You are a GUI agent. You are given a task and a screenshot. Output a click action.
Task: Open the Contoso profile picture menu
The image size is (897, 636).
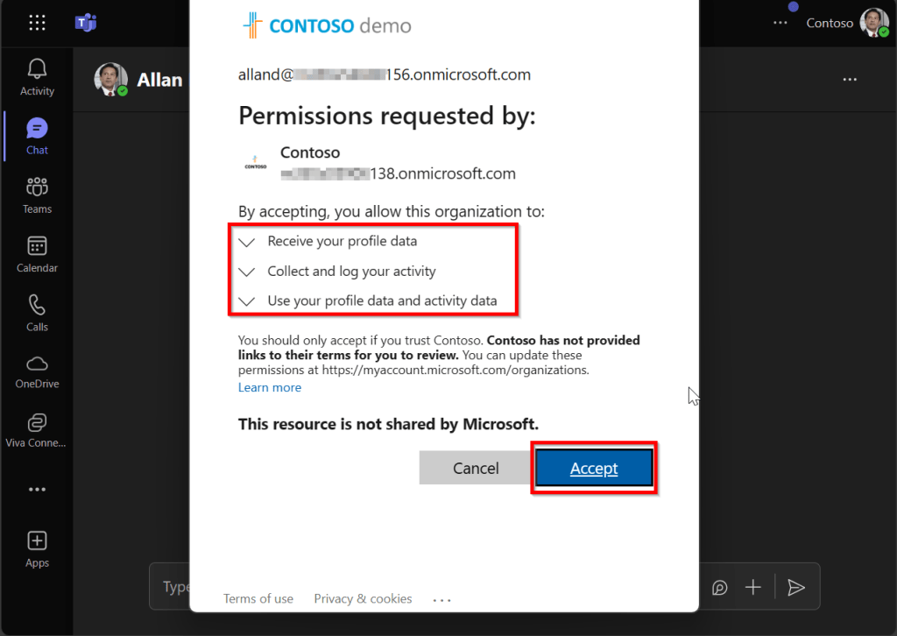click(x=873, y=24)
